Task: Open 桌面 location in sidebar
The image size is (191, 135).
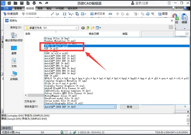Action: pos(14,50)
